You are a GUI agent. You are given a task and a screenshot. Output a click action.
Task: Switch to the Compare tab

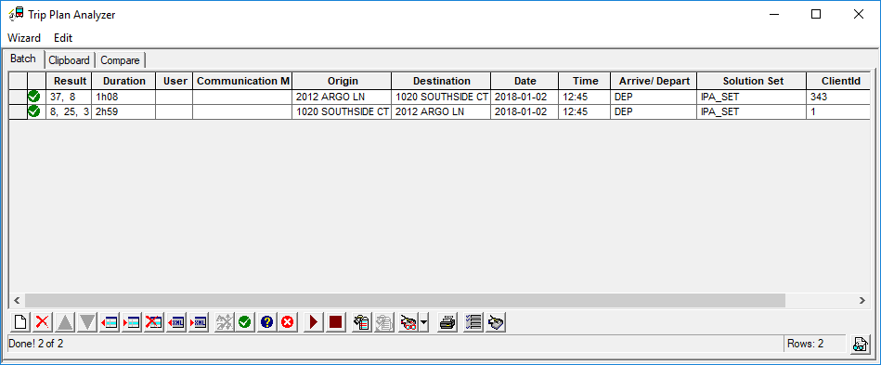[121, 59]
